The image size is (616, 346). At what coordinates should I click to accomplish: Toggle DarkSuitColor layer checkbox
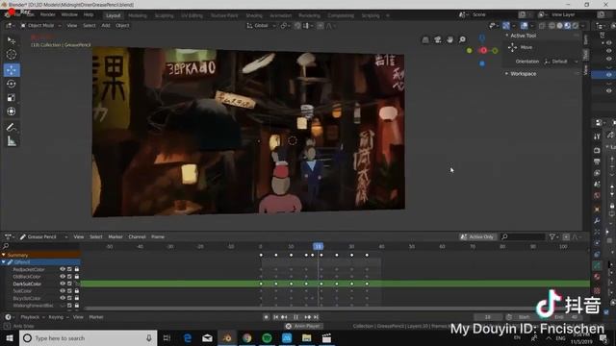click(x=69, y=284)
